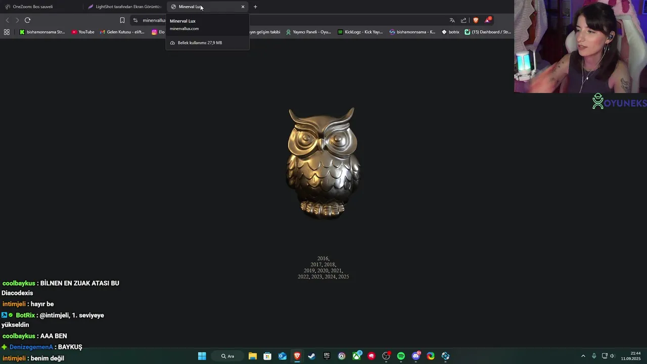
Task: Switch to the LightShot screenshot tab
Action: click(x=125, y=7)
